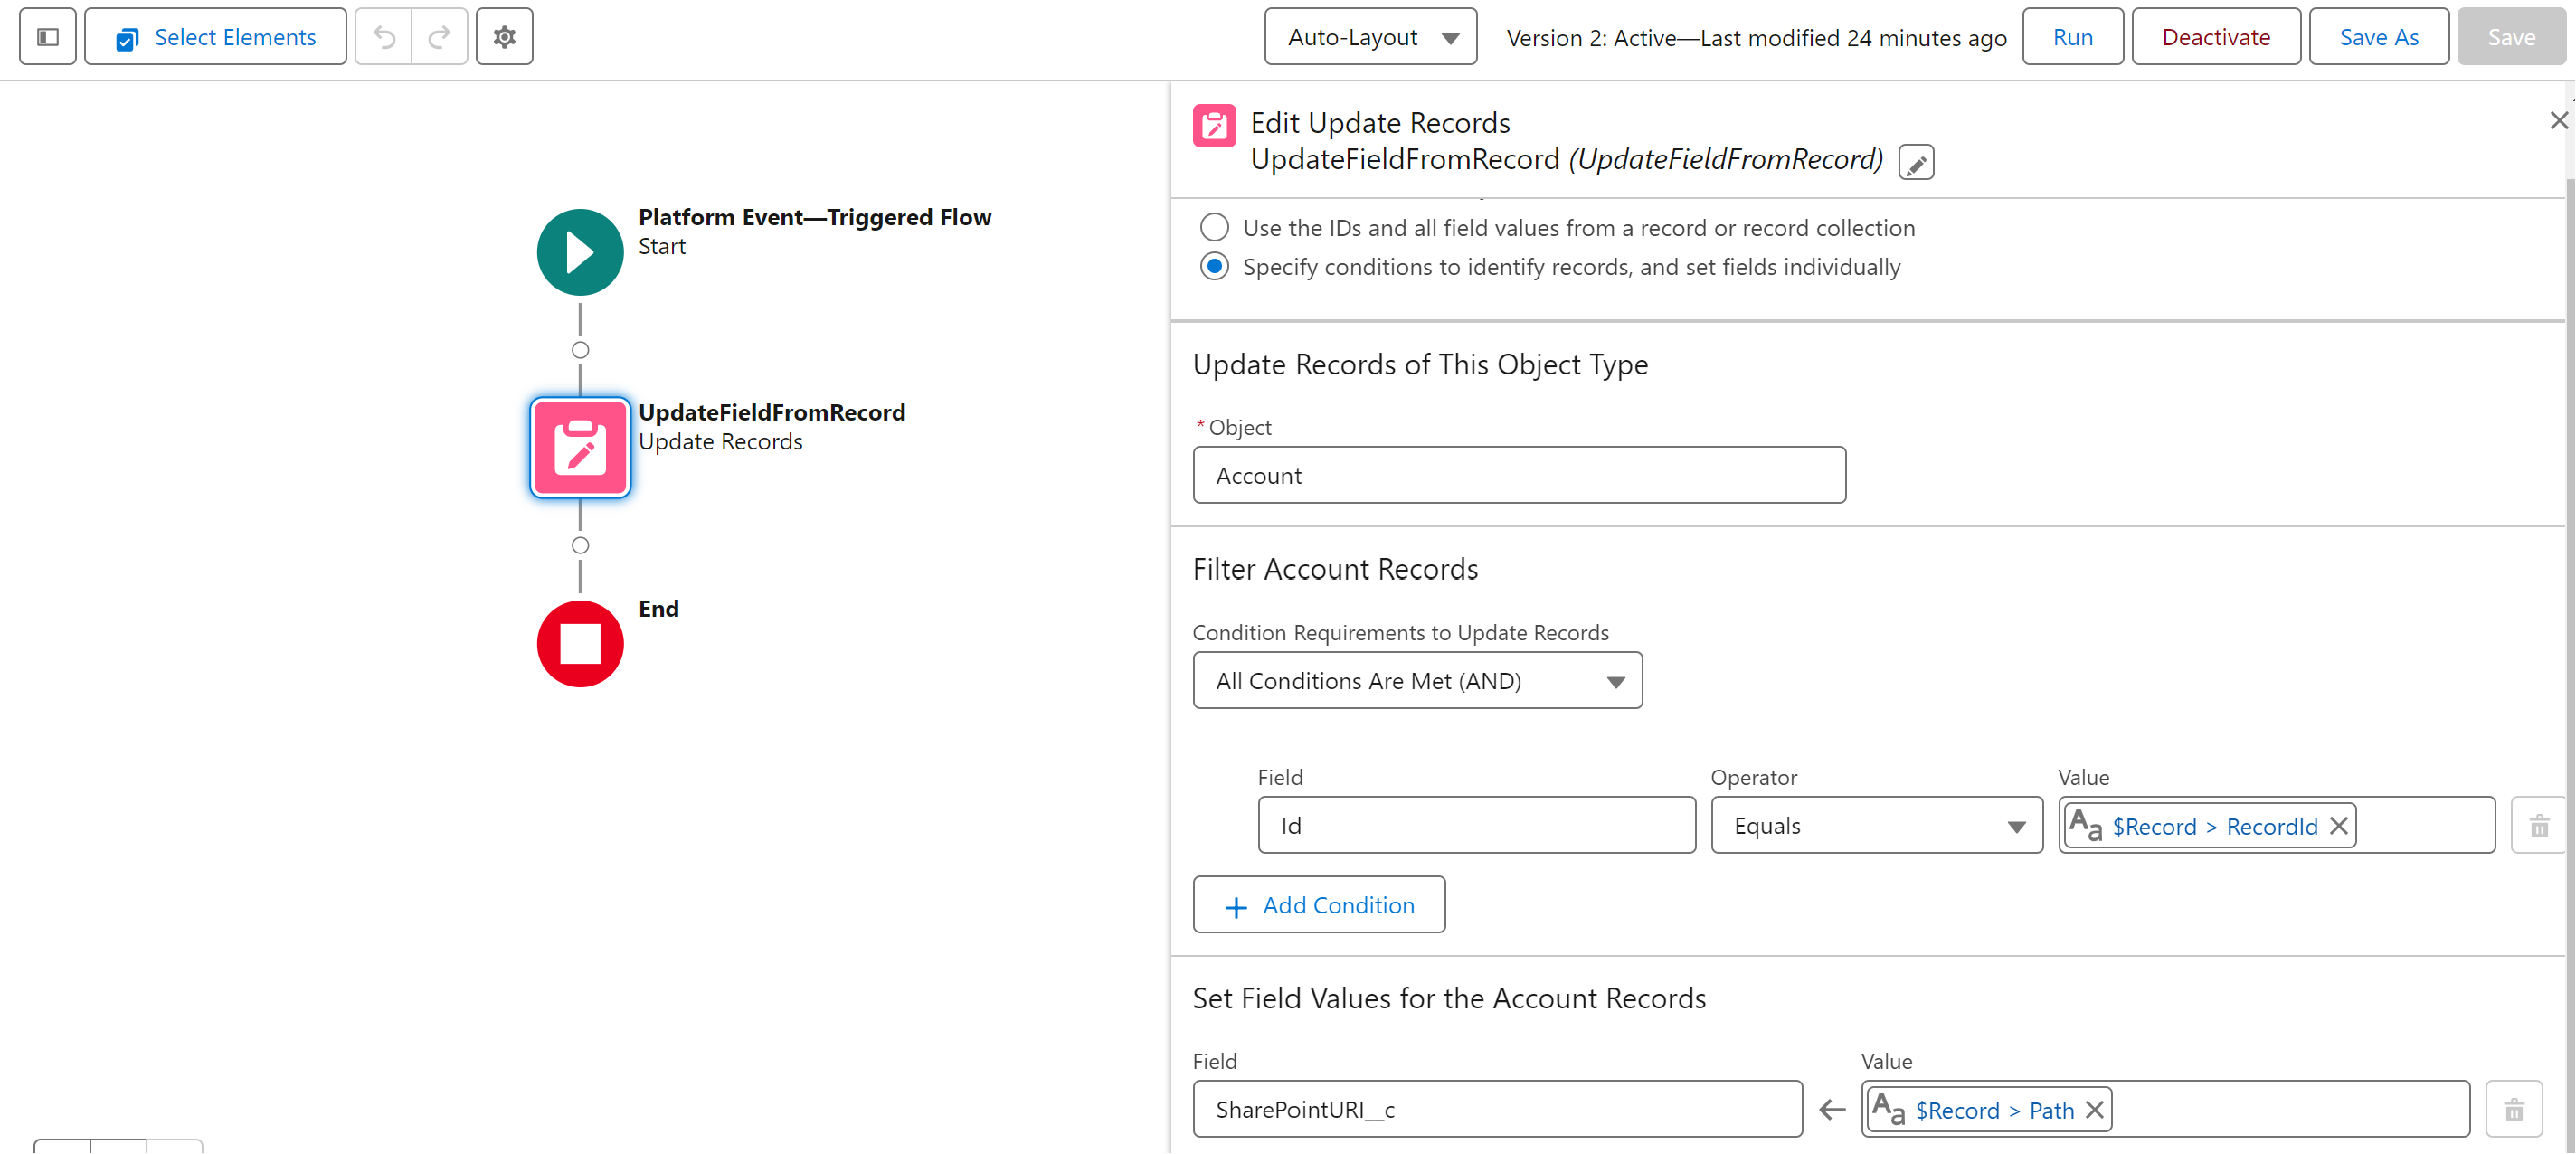The width and height of the screenshot is (2576, 1154).
Task: Expand All Conditions Are Met dropdown
Action: [1416, 681]
